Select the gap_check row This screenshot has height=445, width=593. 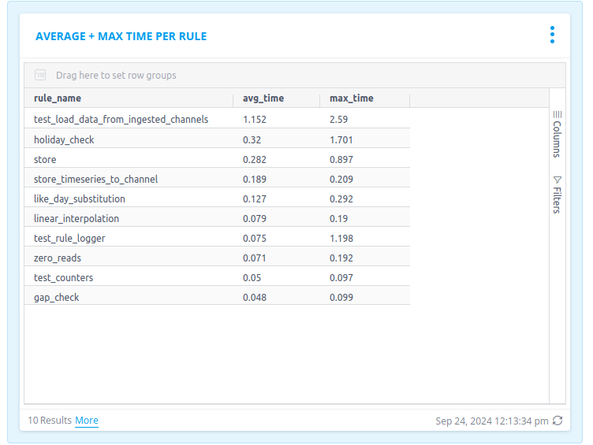tap(57, 297)
